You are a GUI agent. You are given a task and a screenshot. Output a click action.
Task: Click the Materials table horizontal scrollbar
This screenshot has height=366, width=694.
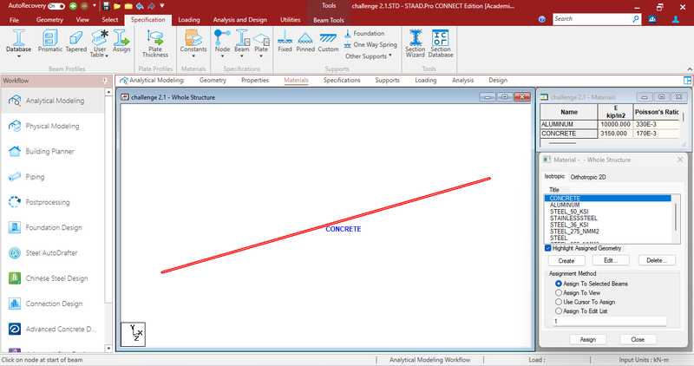click(x=562, y=143)
